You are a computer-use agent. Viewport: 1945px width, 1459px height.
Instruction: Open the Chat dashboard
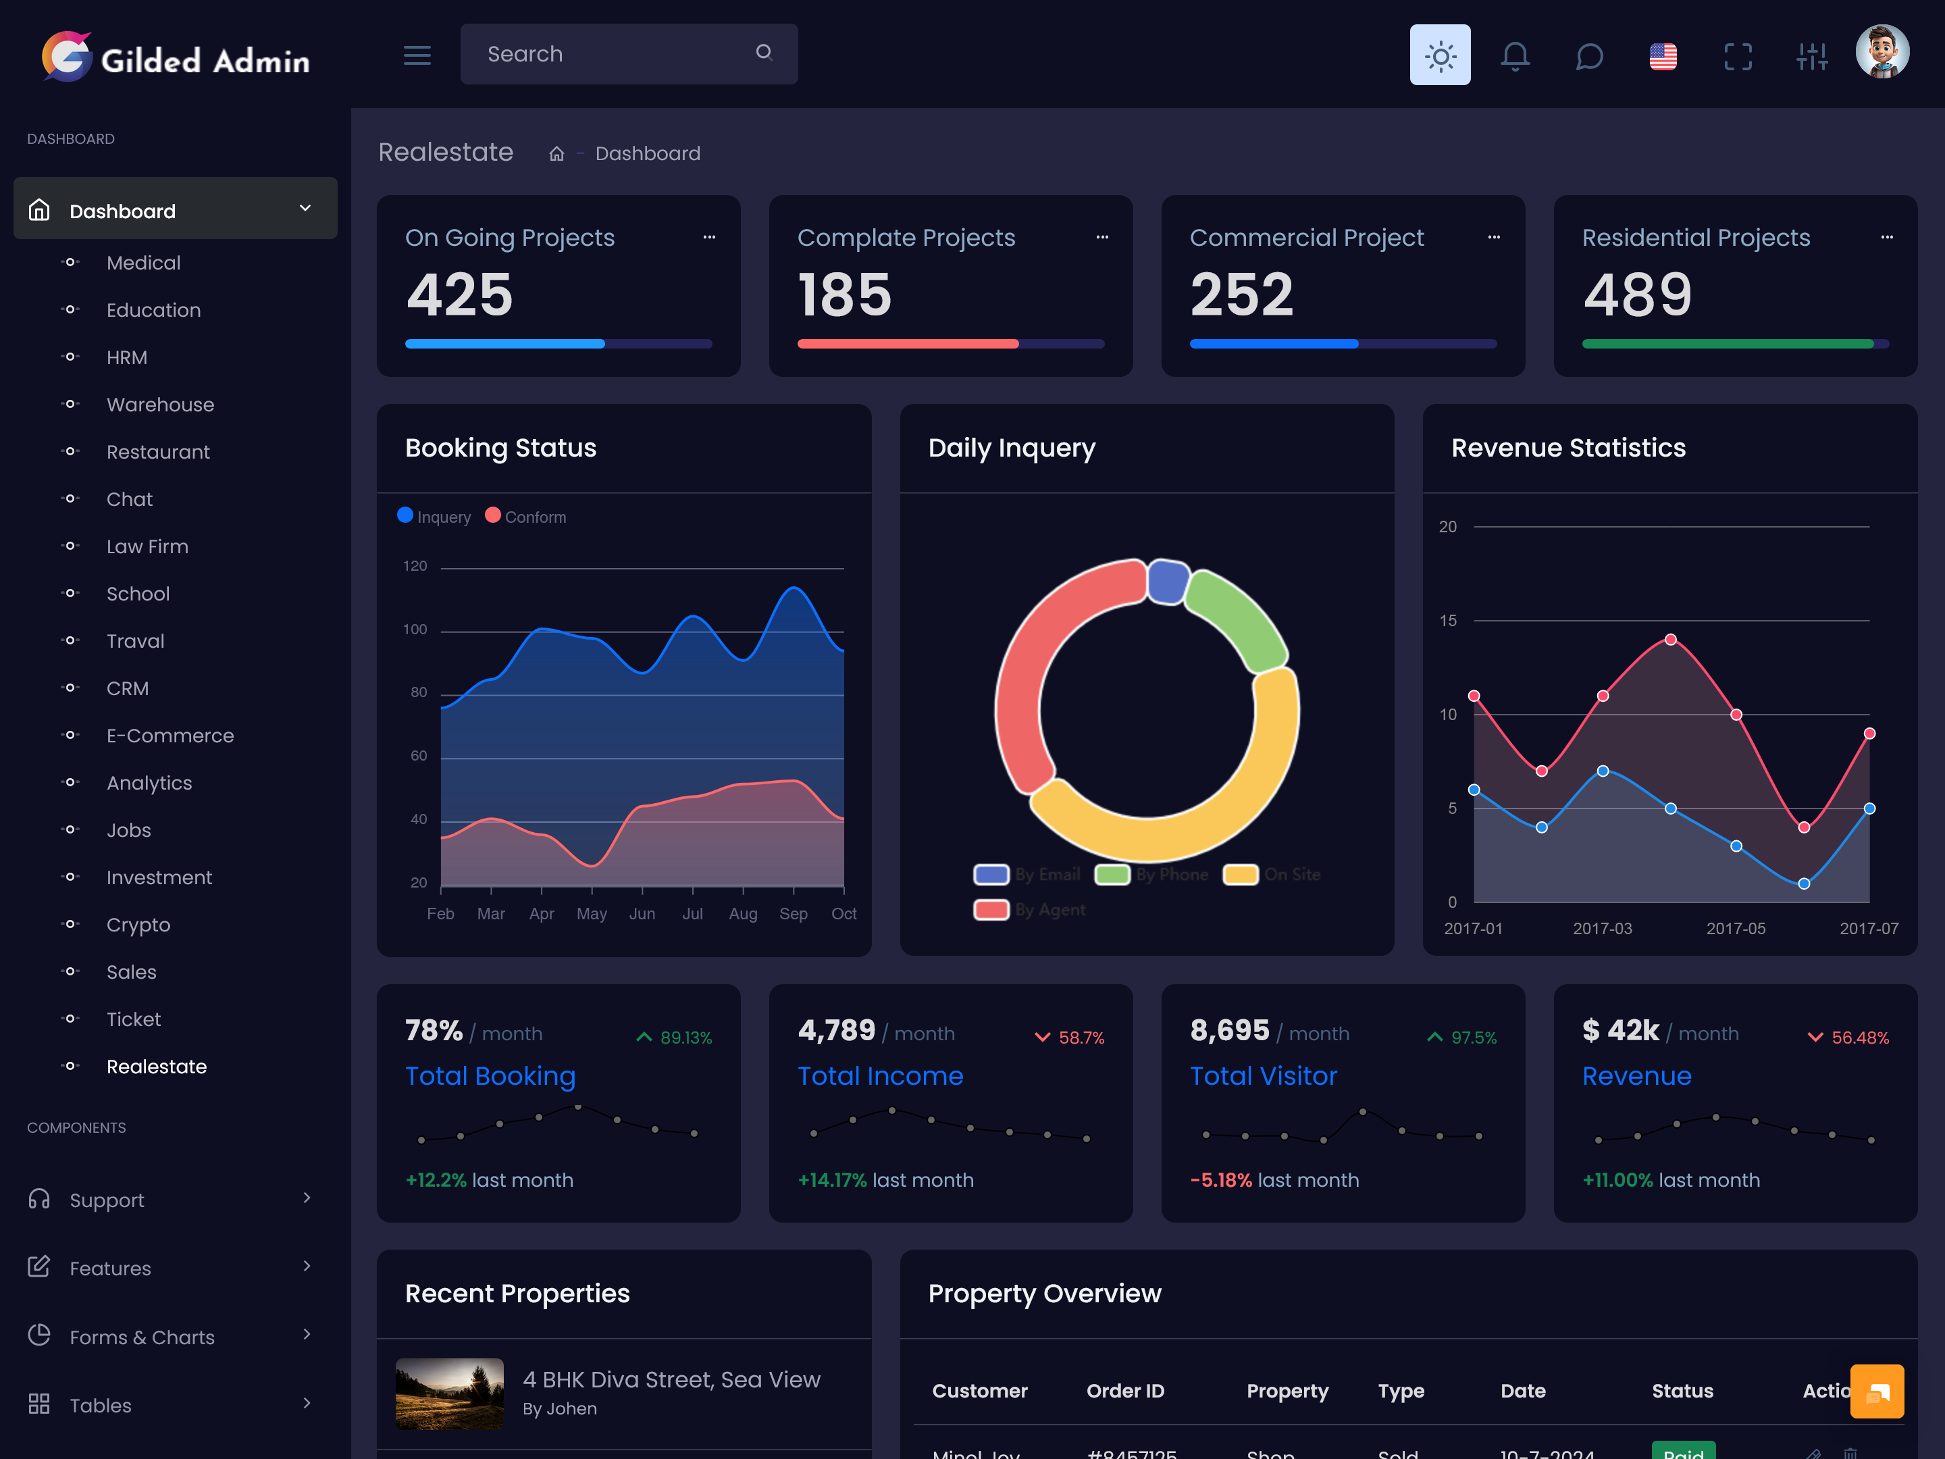[x=129, y=500]
